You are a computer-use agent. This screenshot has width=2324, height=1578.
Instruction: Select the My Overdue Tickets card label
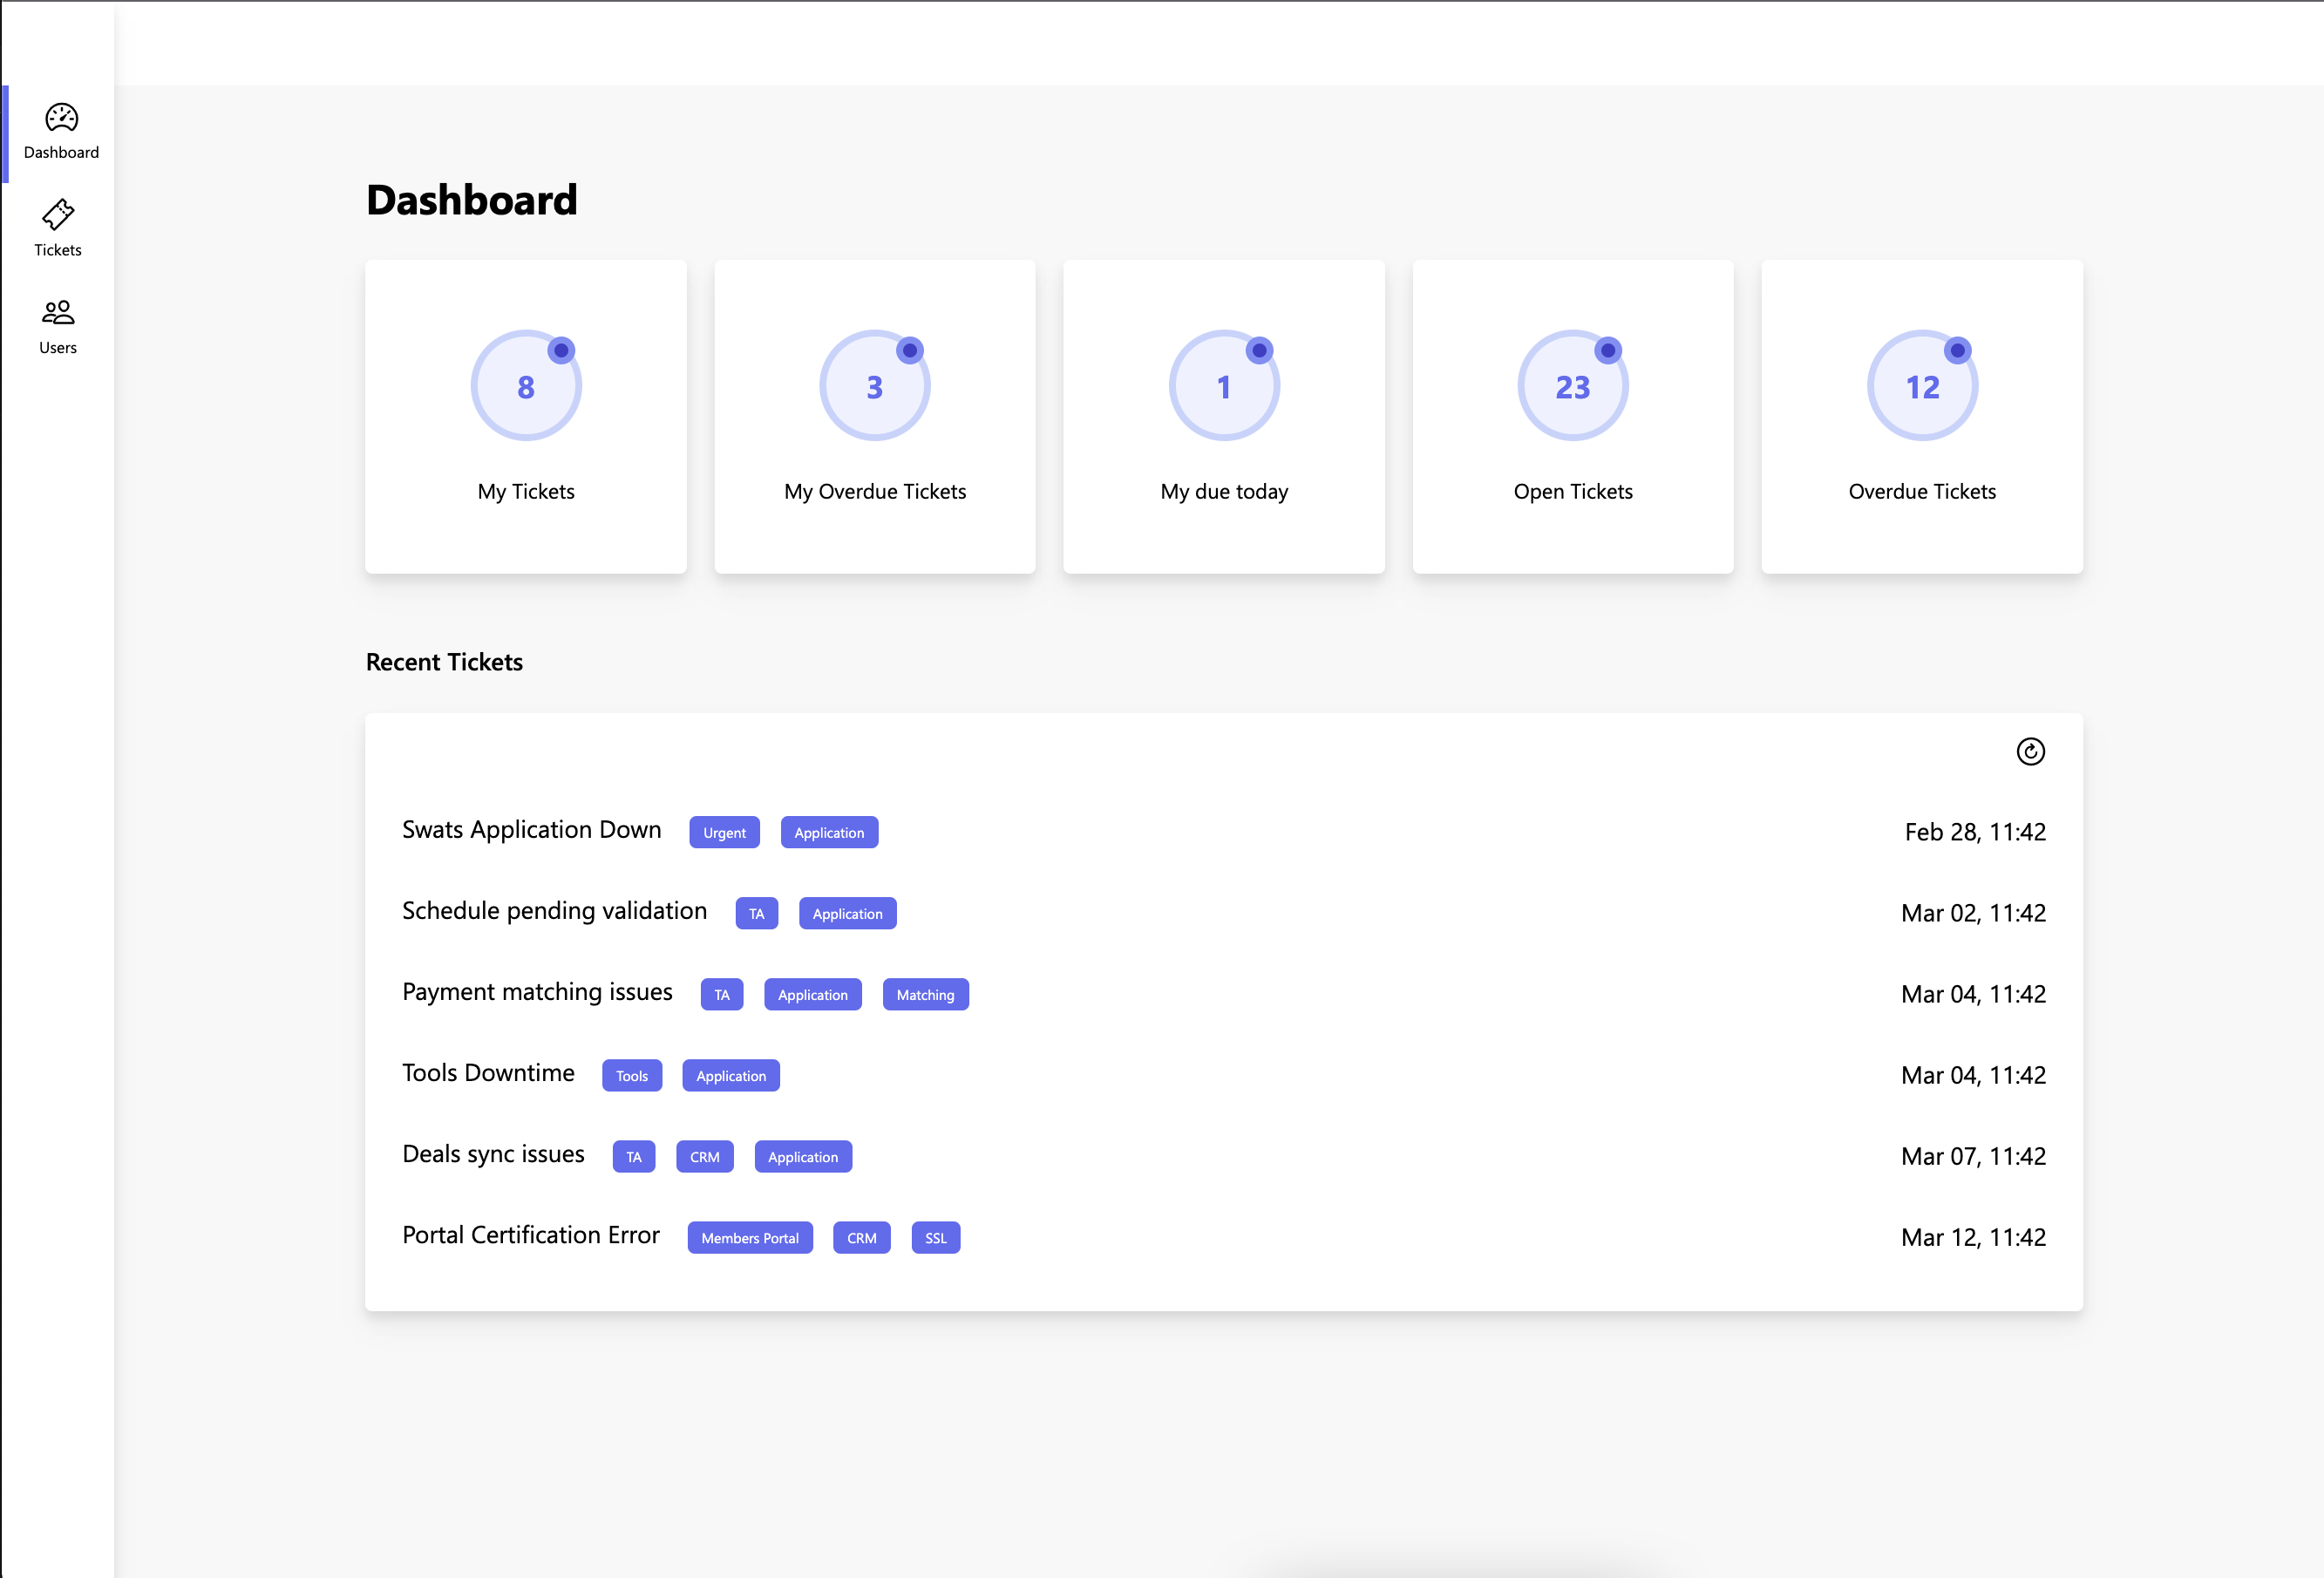point(875,491)
